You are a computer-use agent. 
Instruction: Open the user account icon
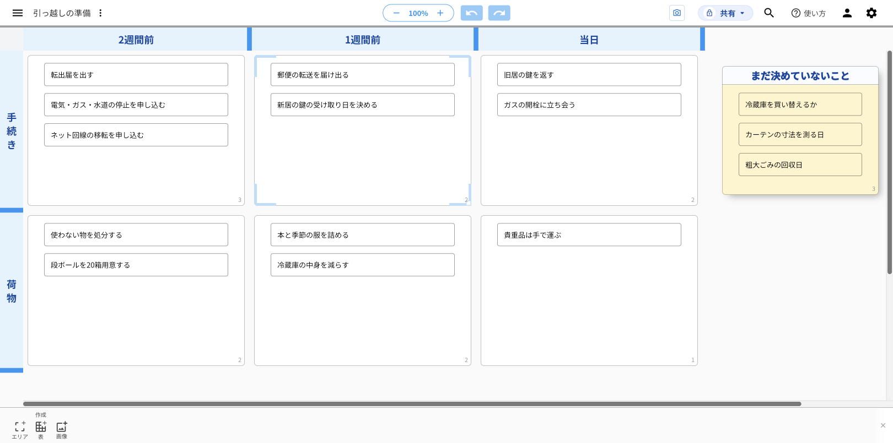[847, 13]
